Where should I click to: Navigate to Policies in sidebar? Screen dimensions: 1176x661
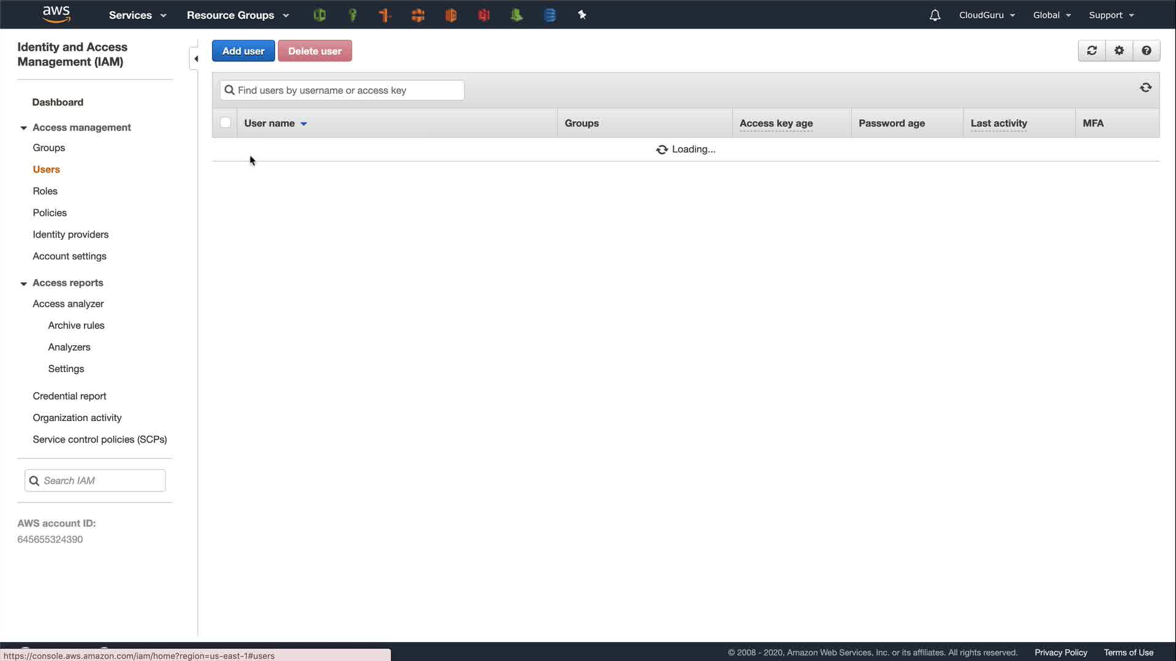pos(50,212)
